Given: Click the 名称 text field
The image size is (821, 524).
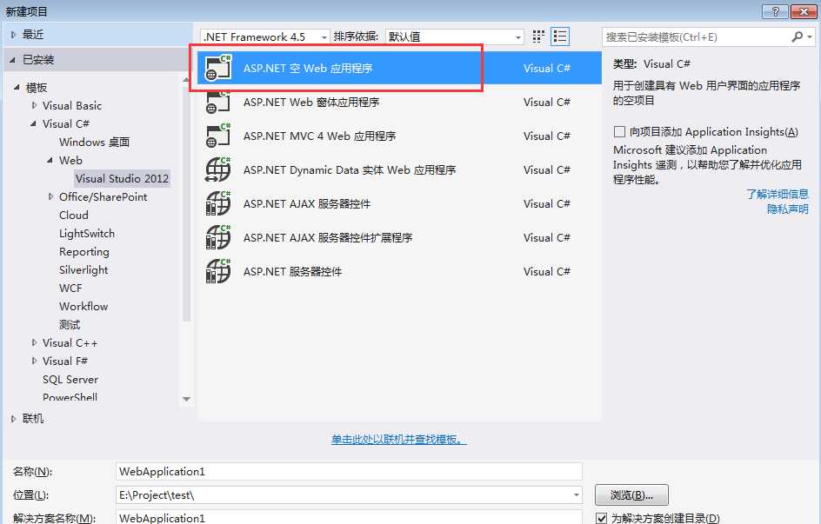Looking at the screenshot, I should pyautogui.click(x=349, y=471).
